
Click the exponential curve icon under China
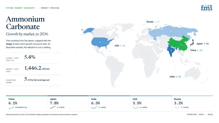11,107
